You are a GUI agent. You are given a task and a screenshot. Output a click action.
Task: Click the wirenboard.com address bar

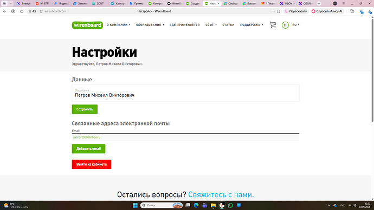coord(55,11)
